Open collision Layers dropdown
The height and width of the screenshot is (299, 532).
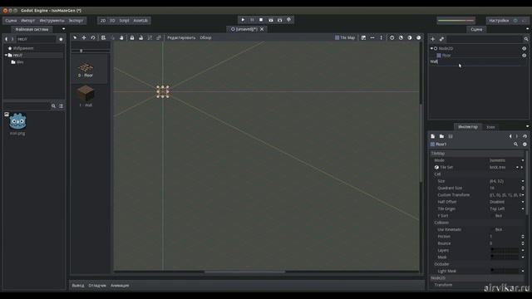pos(523,250)
